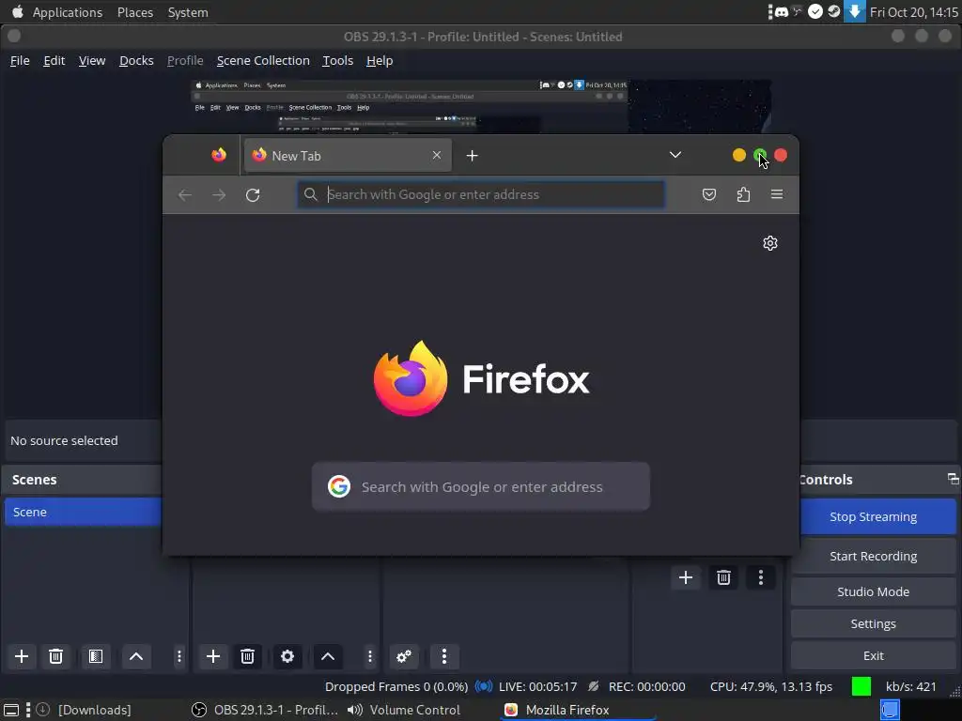
Task: Click the trash icon beside the source properties gear
Action: pos(247,656)
